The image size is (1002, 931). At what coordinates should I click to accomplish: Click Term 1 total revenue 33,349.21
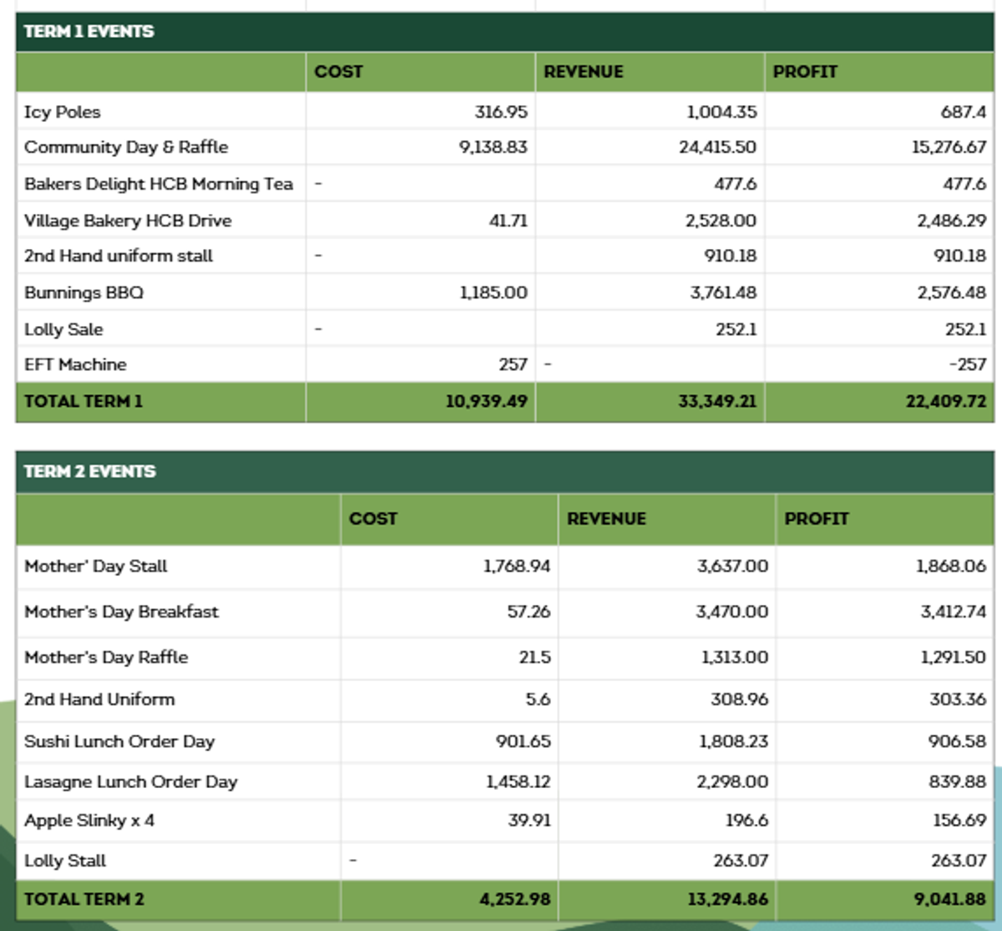(x=717, y=401)
